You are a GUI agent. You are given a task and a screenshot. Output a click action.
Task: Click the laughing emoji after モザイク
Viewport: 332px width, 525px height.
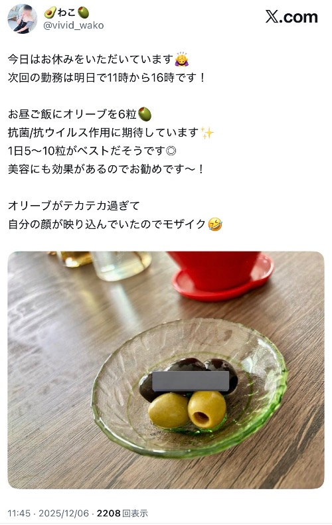(x=215, y=224)
